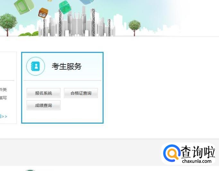Click the 查询啦 logo lettering

click(197, 152)
